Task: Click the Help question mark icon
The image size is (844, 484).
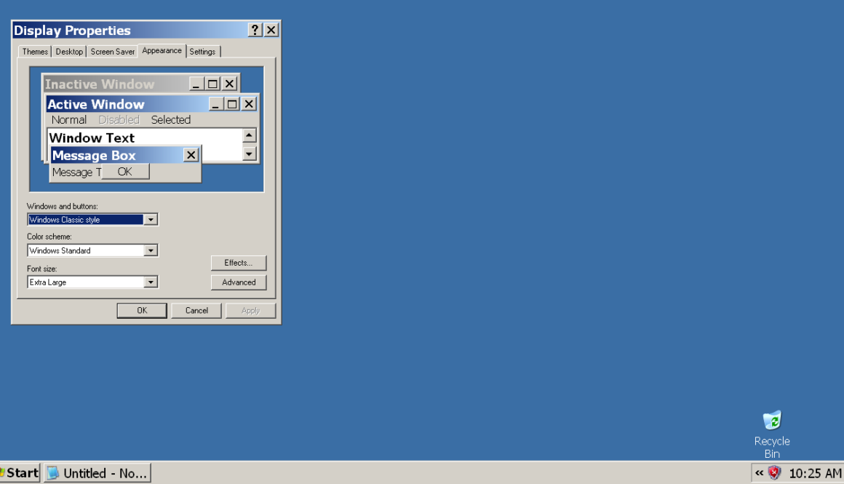Action: pos(254,30)
